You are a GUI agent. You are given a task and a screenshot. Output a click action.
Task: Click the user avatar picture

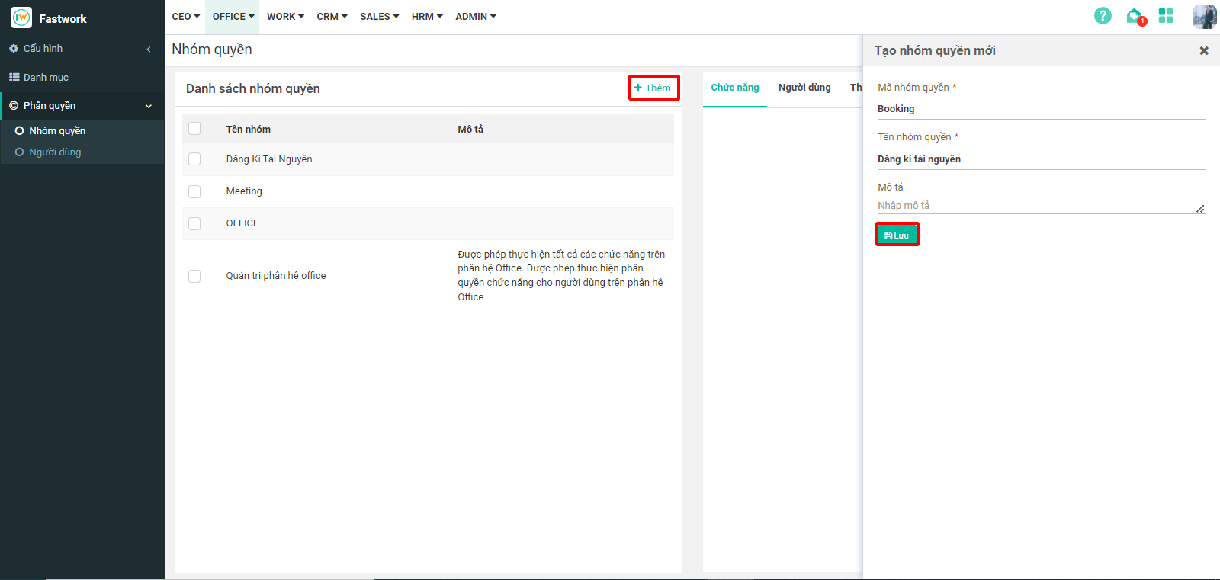tap(1204, 17)
